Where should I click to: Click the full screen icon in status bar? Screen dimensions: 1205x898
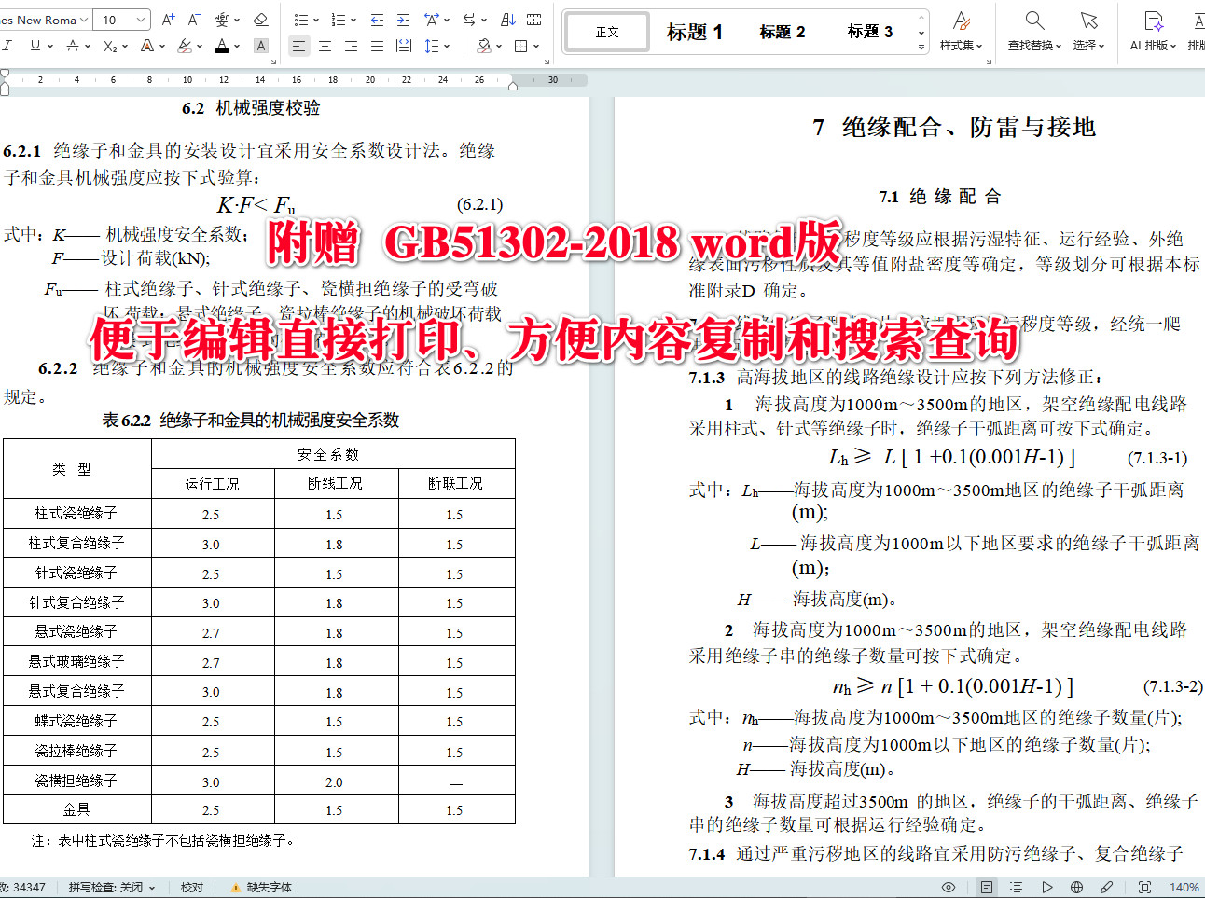[x=1144, y=887]
